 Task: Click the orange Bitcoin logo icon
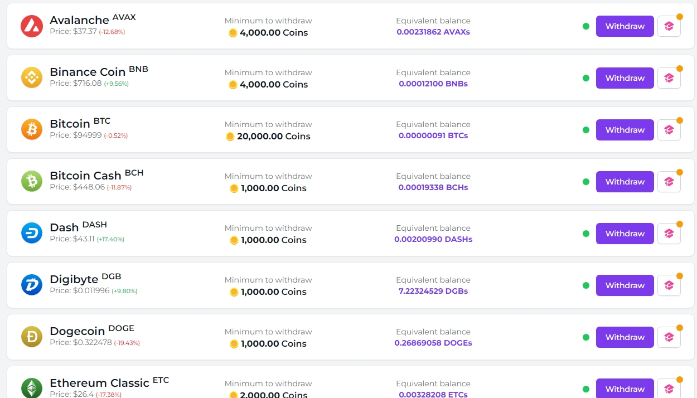pyautogui.click(x=32, y=130)
